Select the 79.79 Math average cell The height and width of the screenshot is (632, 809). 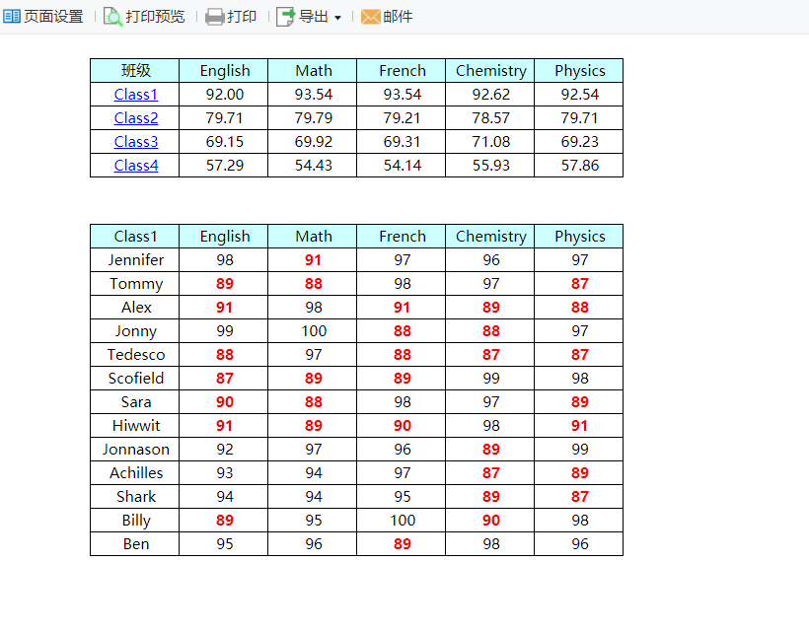pyautogui.click(x=312, y=118)
